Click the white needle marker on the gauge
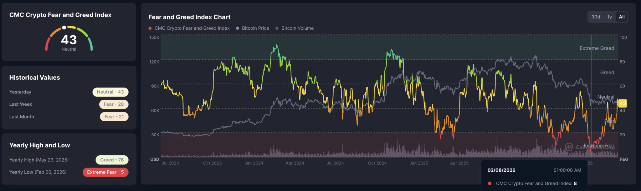Viewport: 641px width, 191px height. point(64,27)
